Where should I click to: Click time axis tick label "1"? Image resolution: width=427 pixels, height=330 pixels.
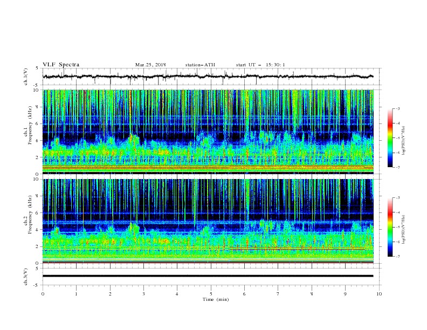tap(76, 294)
